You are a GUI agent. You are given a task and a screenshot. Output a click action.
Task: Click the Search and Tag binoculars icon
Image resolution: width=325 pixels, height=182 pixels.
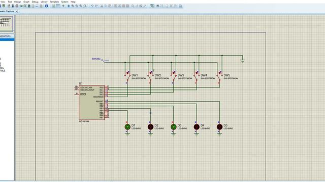pyautogui.click(x=157, y=6)
